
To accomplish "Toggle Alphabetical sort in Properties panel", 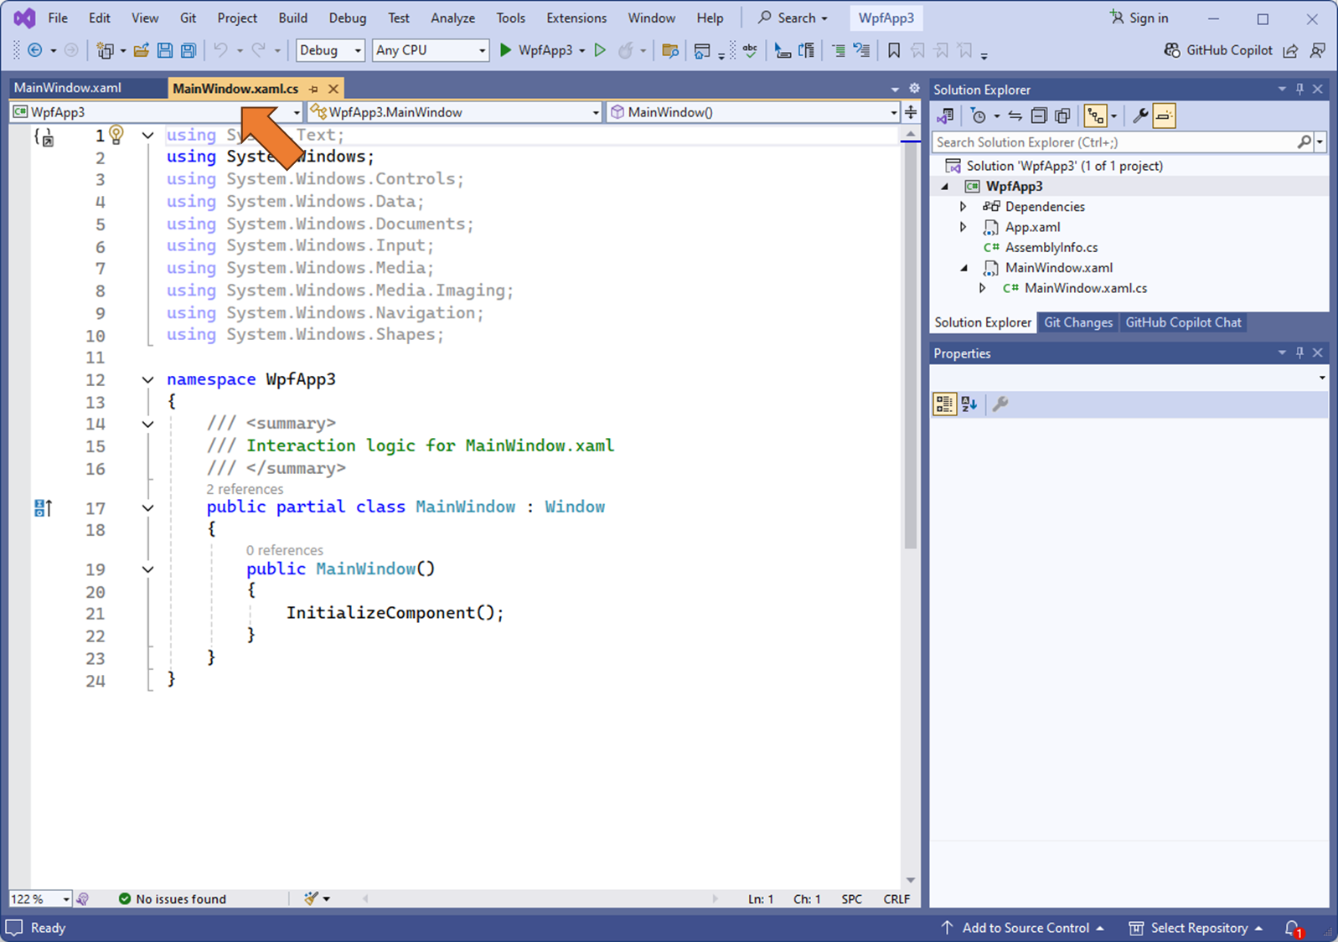I will [969, 404].
